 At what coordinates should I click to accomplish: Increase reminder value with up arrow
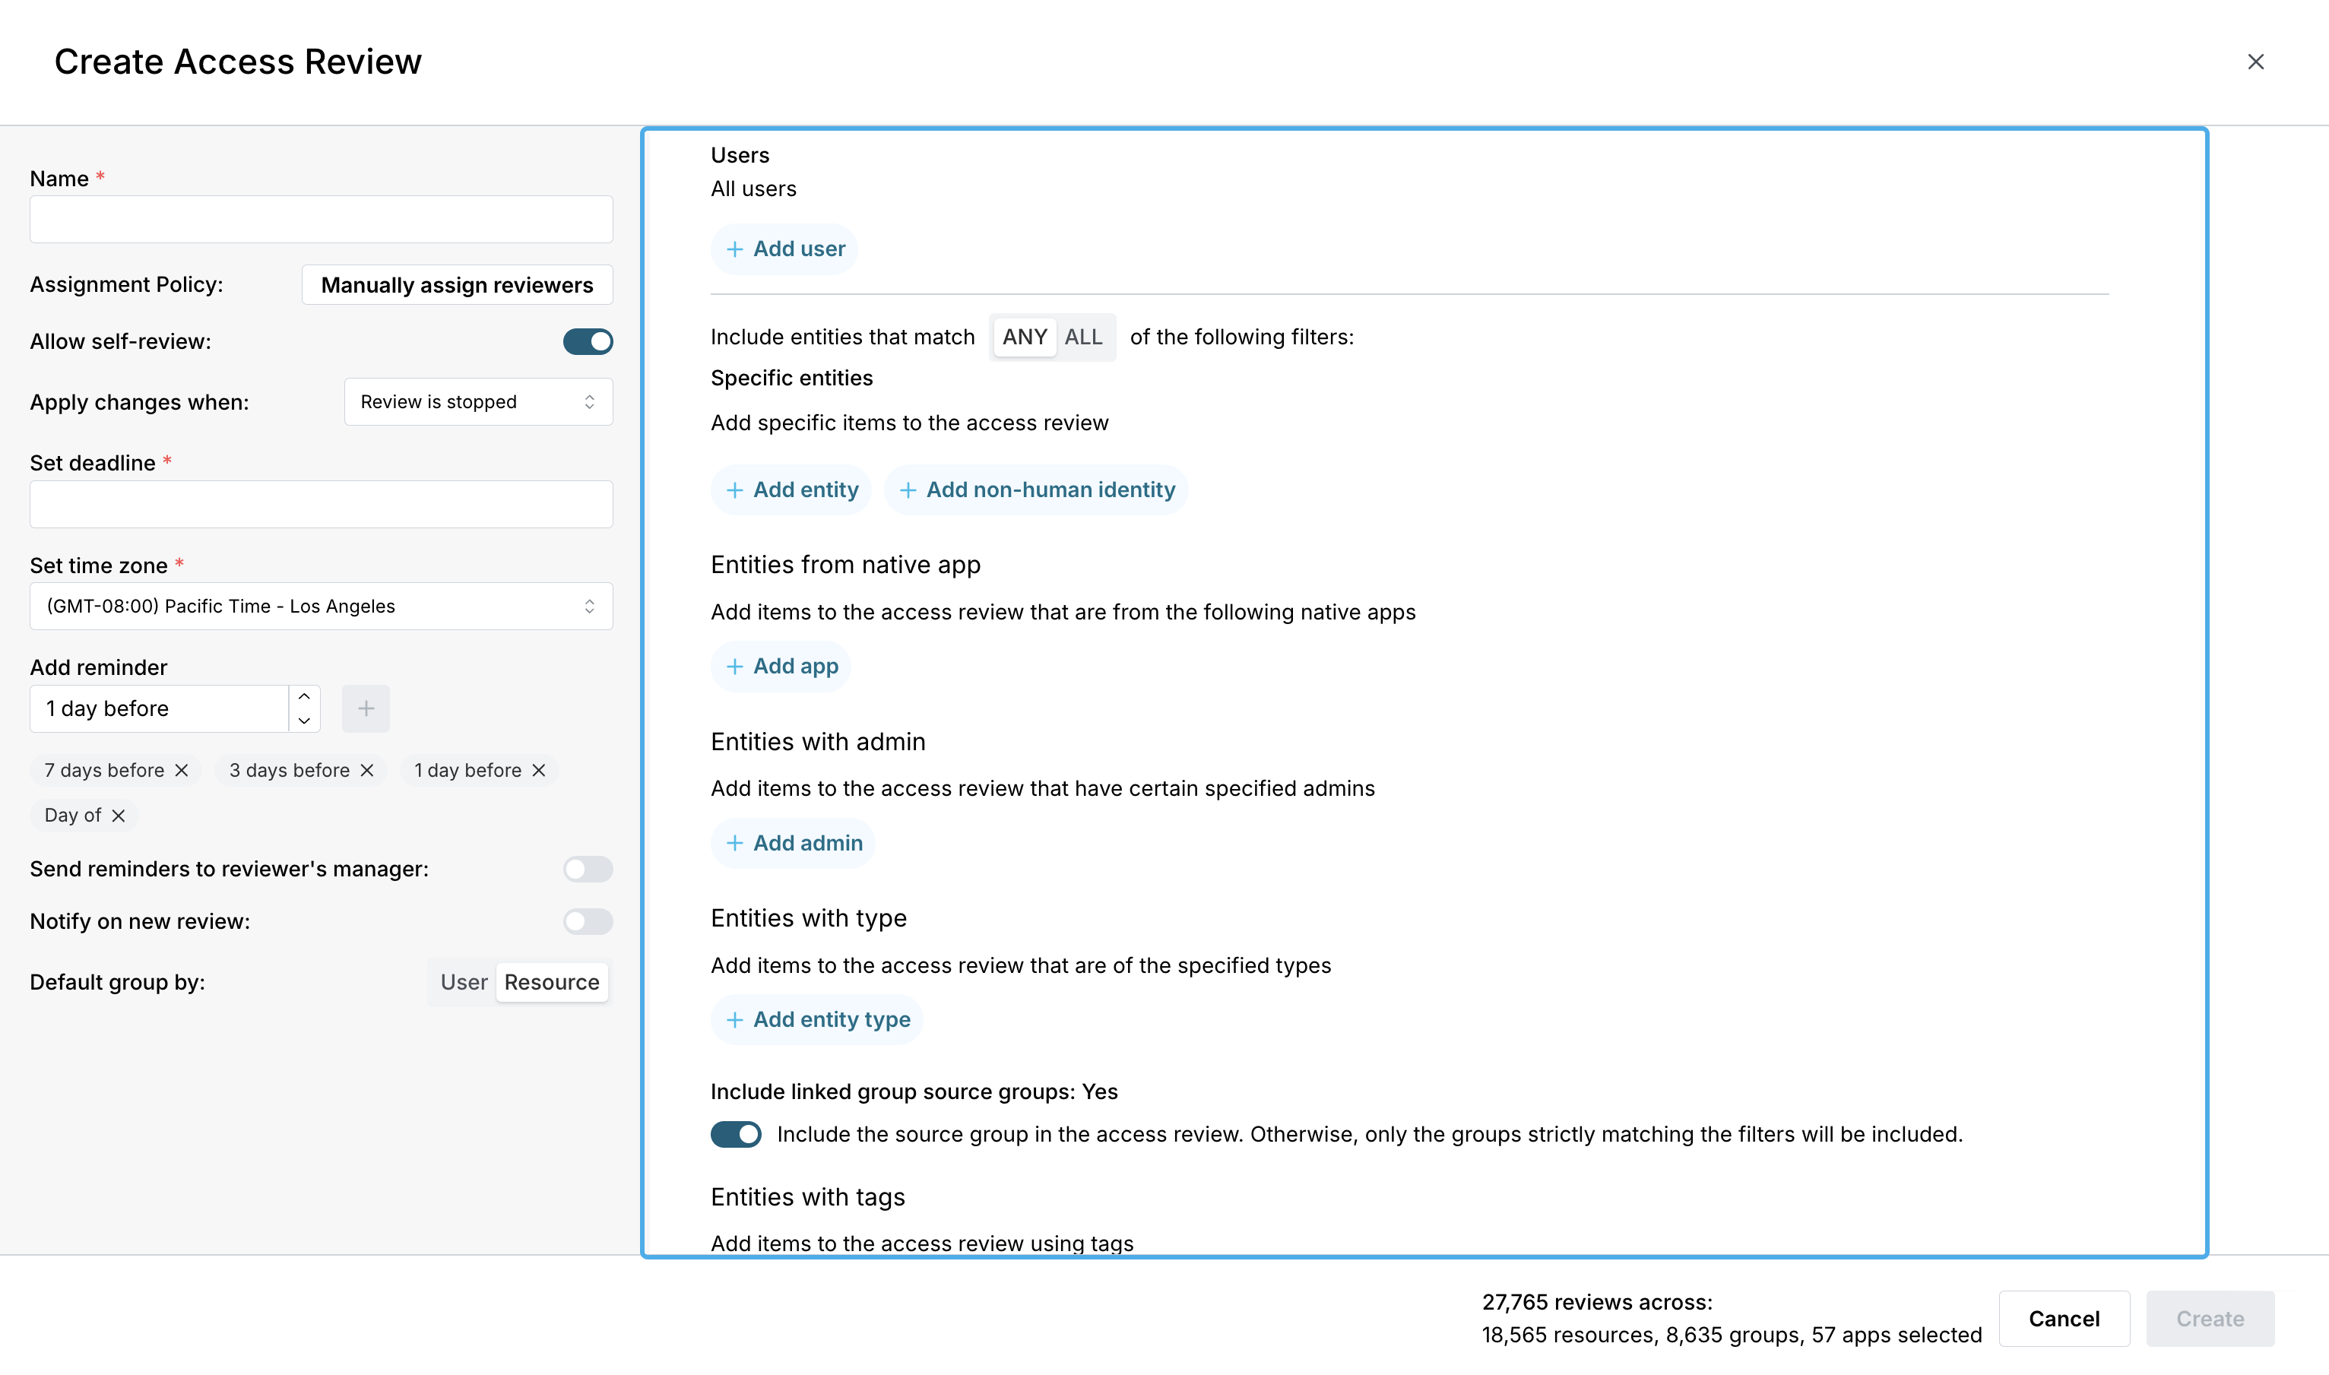pyautogui.click(x=304, y=697)
